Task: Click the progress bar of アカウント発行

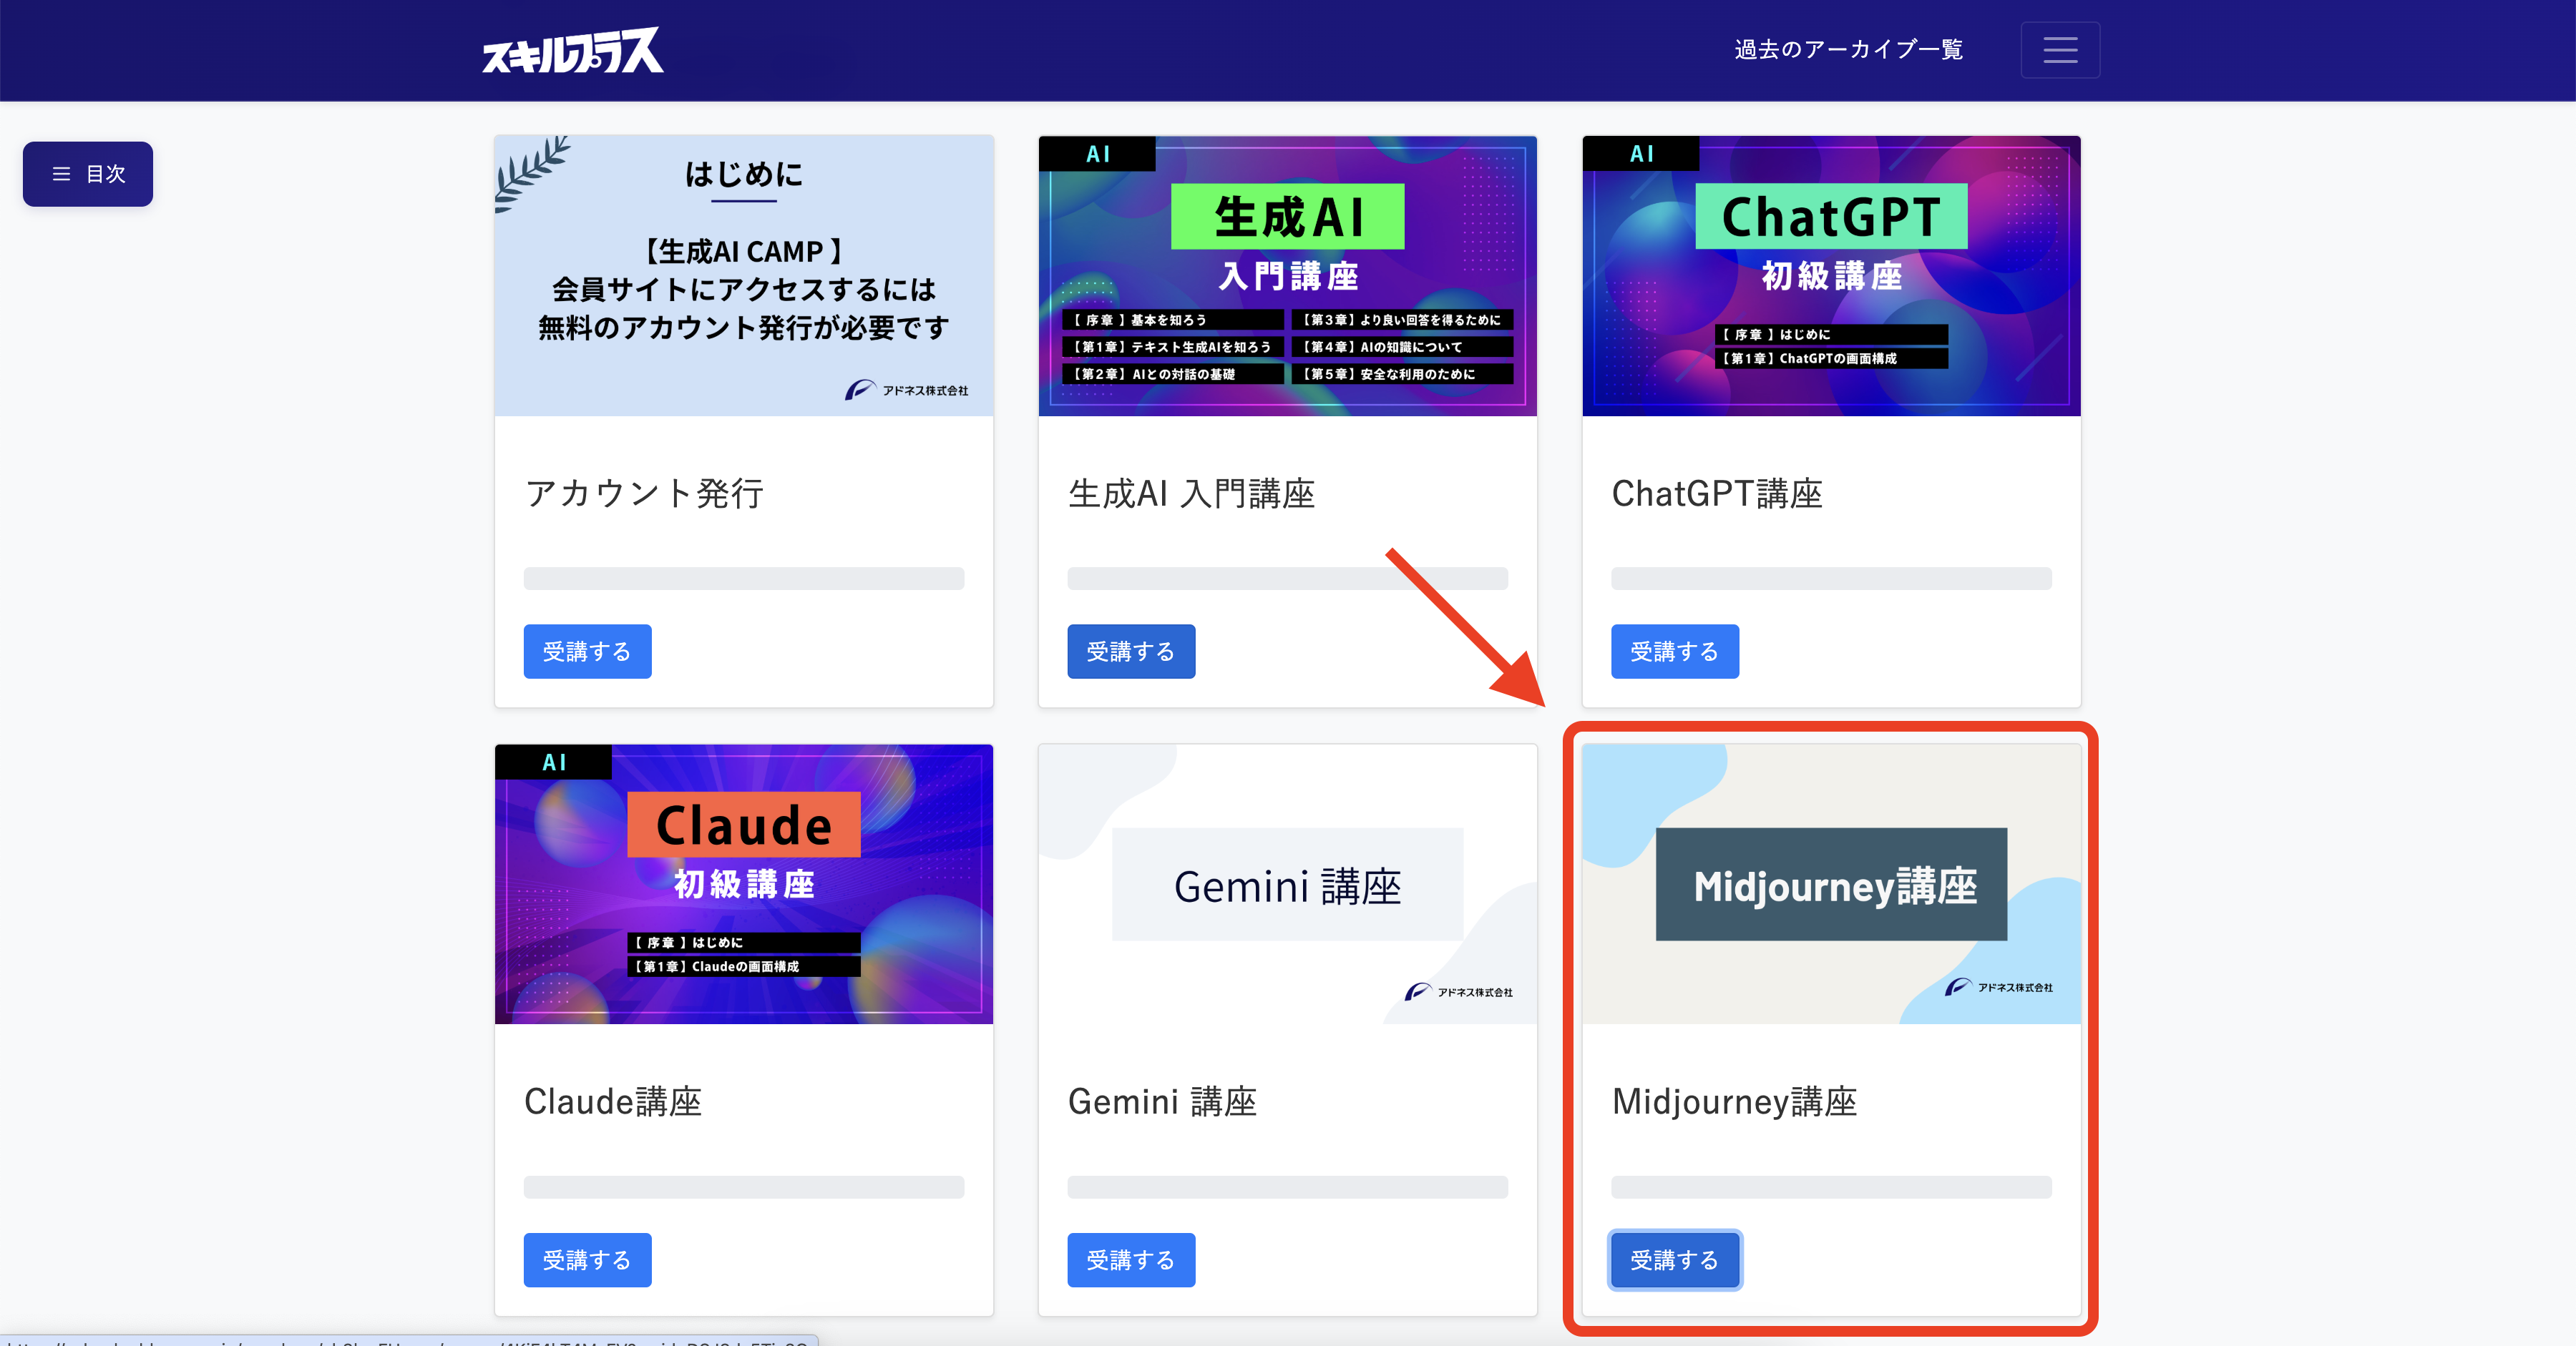Action: point(744,579)
